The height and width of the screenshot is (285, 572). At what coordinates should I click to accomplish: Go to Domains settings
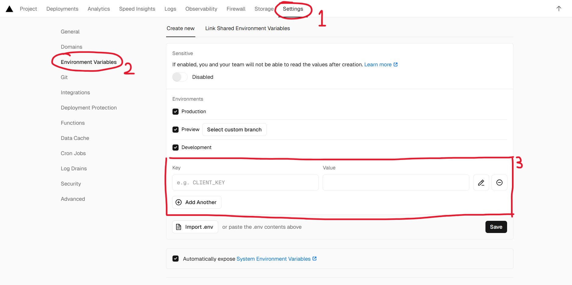tap(71, 47)
